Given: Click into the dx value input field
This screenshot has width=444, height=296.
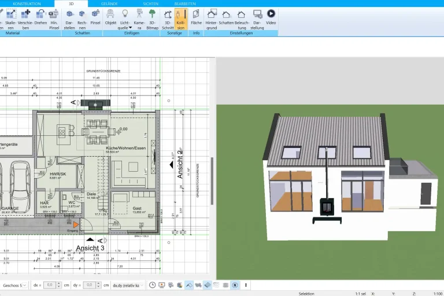Looking at the screenshot, I should click(50, 285).
